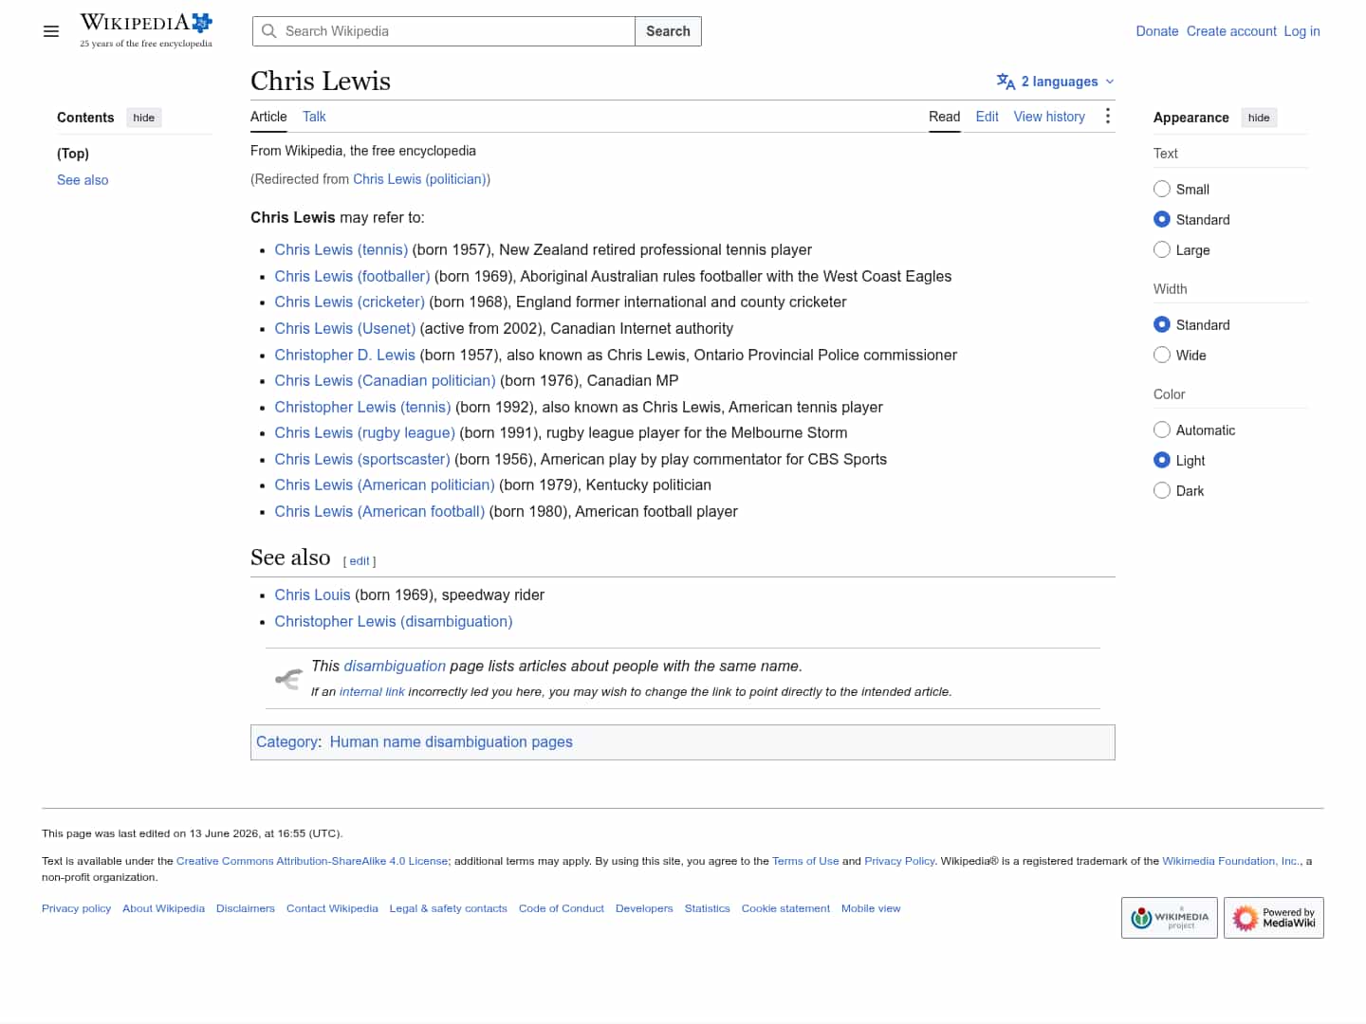Click the Search button

[668, 31]
